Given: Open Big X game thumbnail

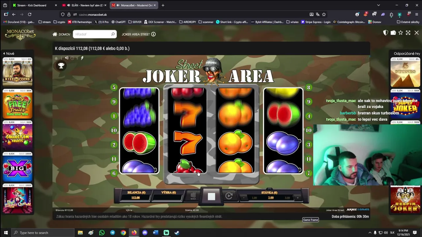Looking at the screenshot, I should [x=17, y=167].
